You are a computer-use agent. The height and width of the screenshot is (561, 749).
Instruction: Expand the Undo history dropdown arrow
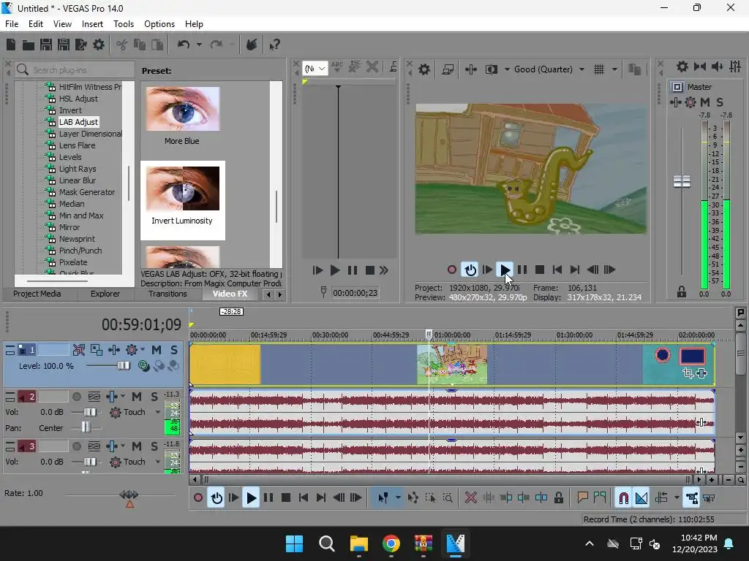[x=199, y=45]
